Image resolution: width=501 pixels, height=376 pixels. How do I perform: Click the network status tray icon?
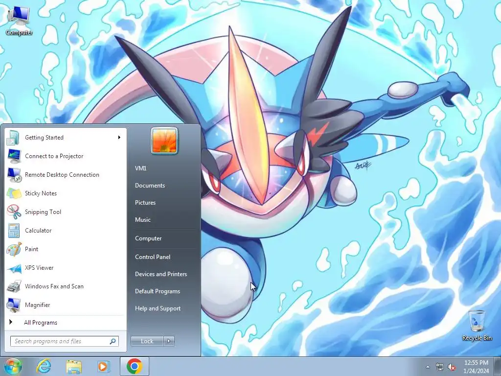[440, 367]
